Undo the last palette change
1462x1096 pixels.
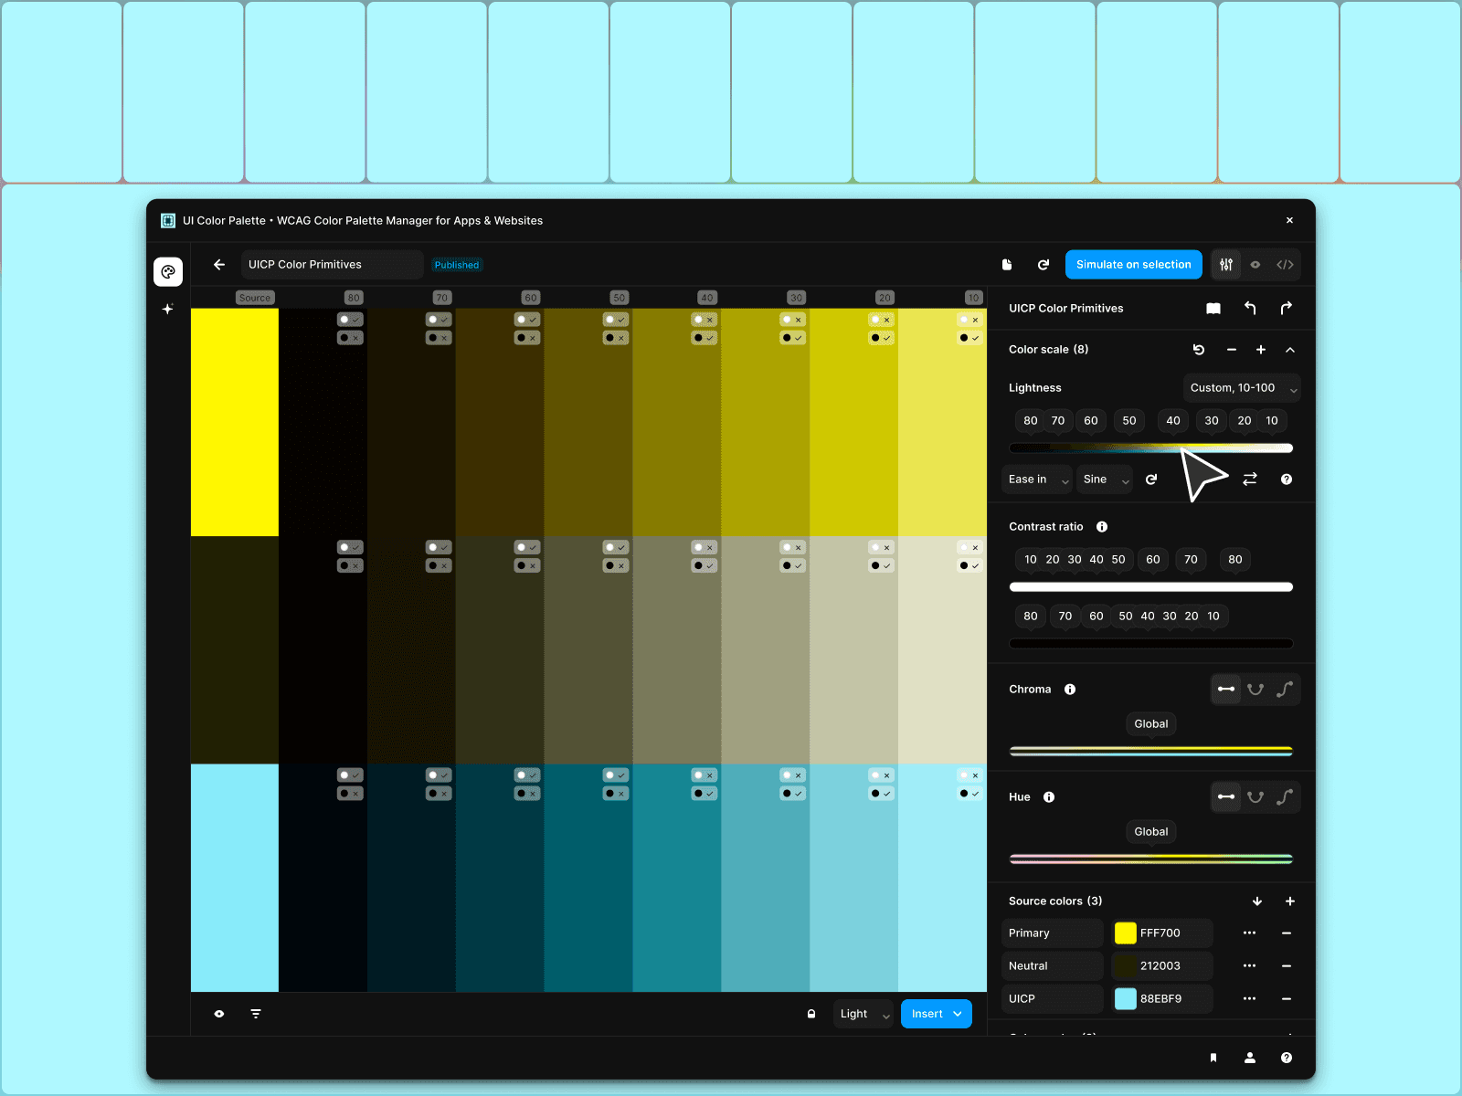(x=1250, y=309)
